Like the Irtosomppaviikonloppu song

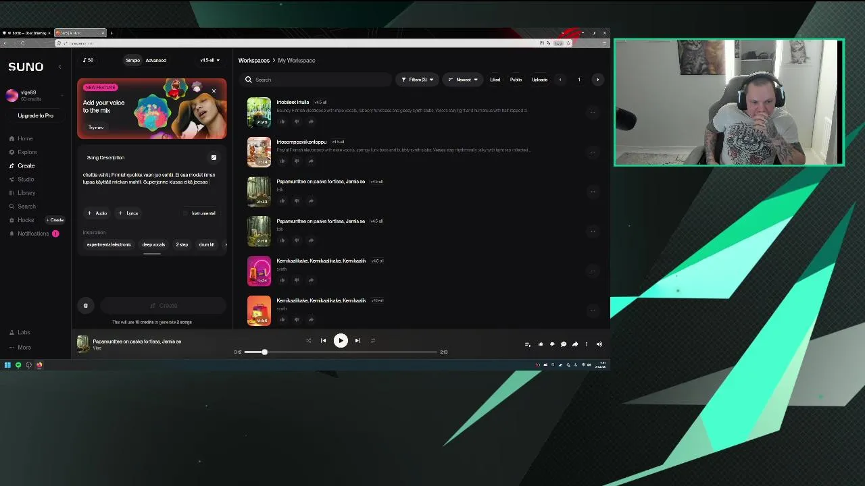282,161
